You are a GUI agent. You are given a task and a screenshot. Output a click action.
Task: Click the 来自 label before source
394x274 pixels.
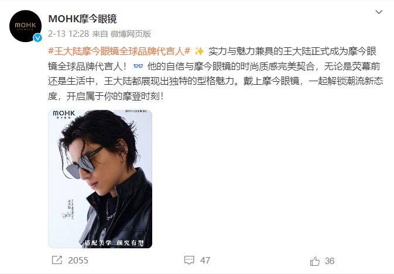100,34
